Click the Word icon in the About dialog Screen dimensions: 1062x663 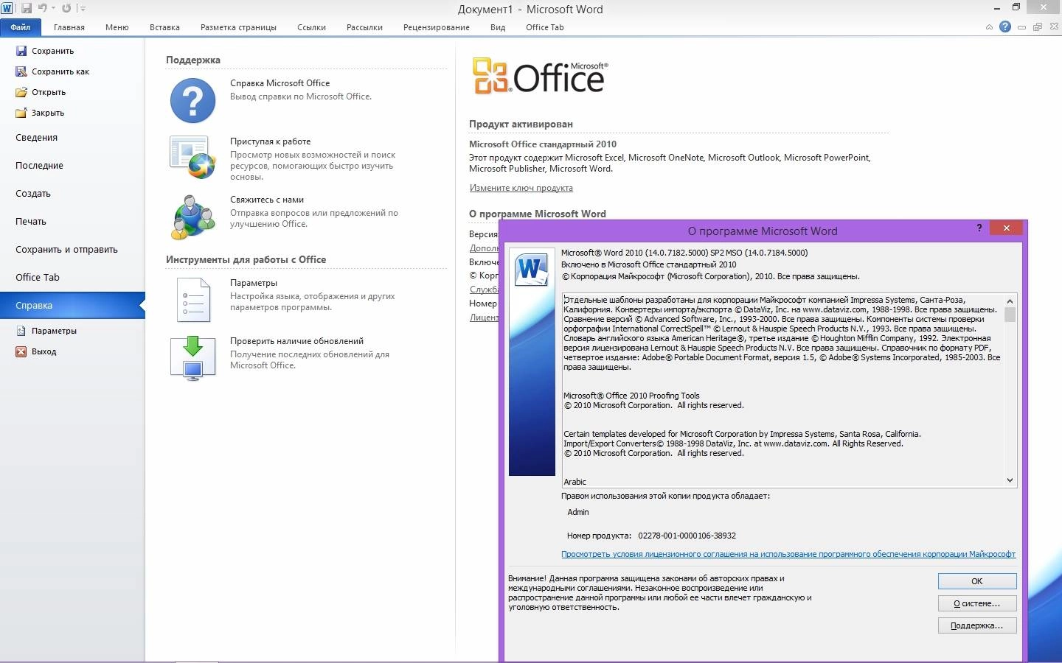point(532,270)
